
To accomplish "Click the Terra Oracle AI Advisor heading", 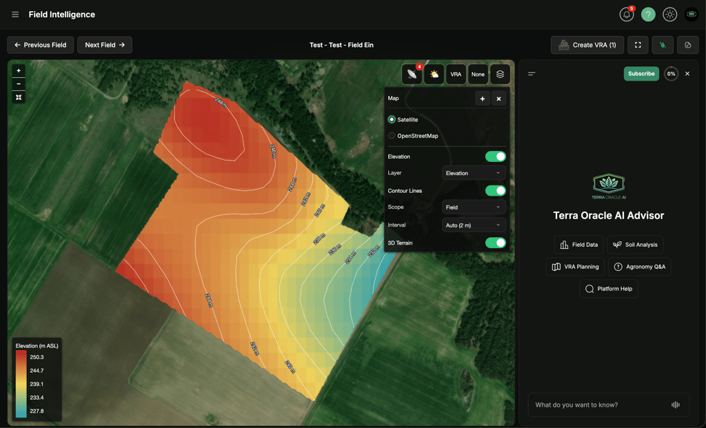I will click(609, 216).
